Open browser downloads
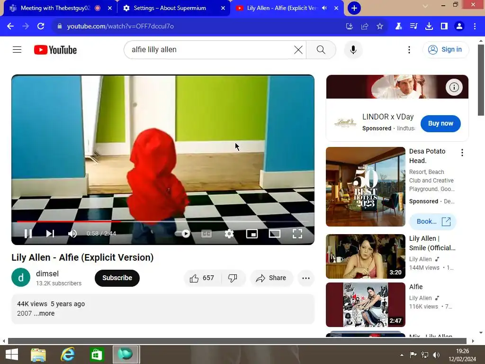This screenshot has height=364, width=485. click(x=429, y=26)
